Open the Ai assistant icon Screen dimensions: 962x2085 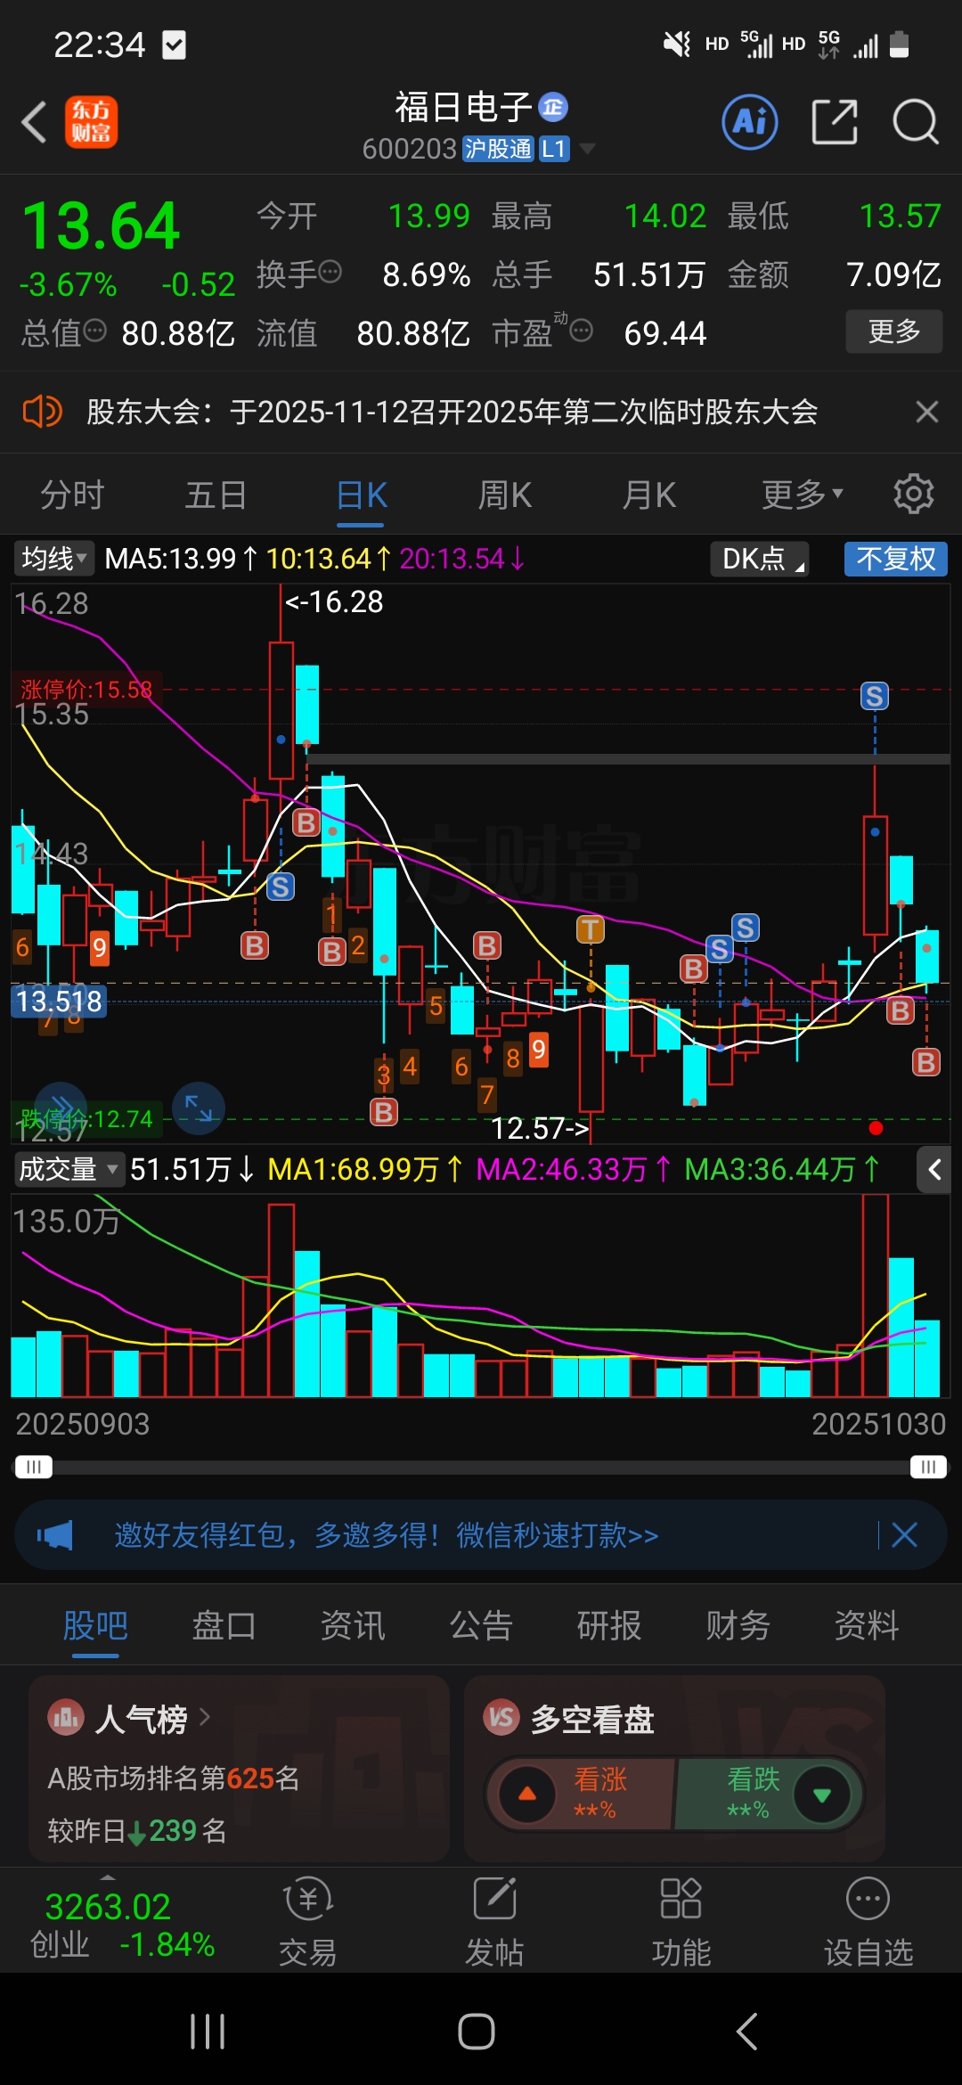coord(750,122)
